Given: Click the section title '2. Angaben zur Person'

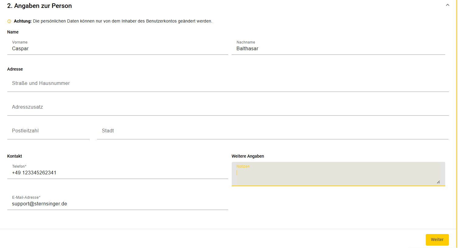Looking at the screenshot, I should (x=40, y=6).
